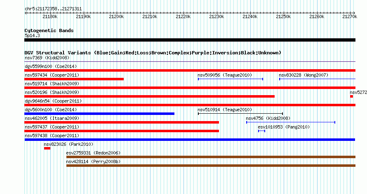Click the brown esv2759331 complex variant bar

coord(211,157)
